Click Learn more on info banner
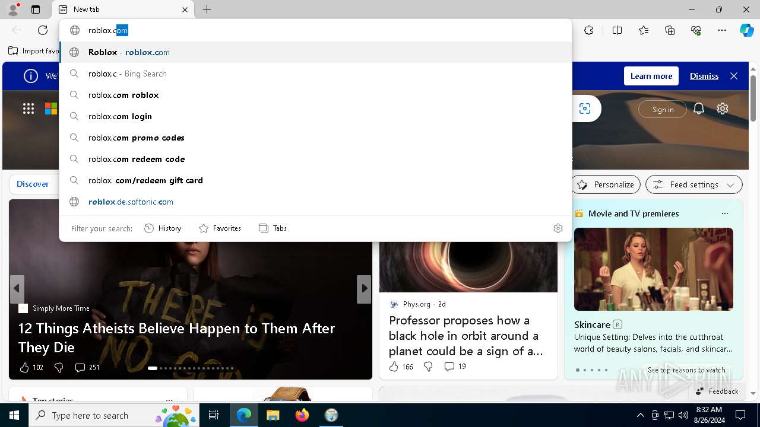760x427 pixels. 651,76
